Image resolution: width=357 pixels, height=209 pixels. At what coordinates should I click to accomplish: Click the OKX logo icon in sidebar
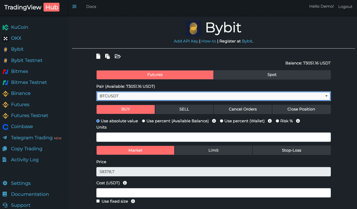(5, 38)
